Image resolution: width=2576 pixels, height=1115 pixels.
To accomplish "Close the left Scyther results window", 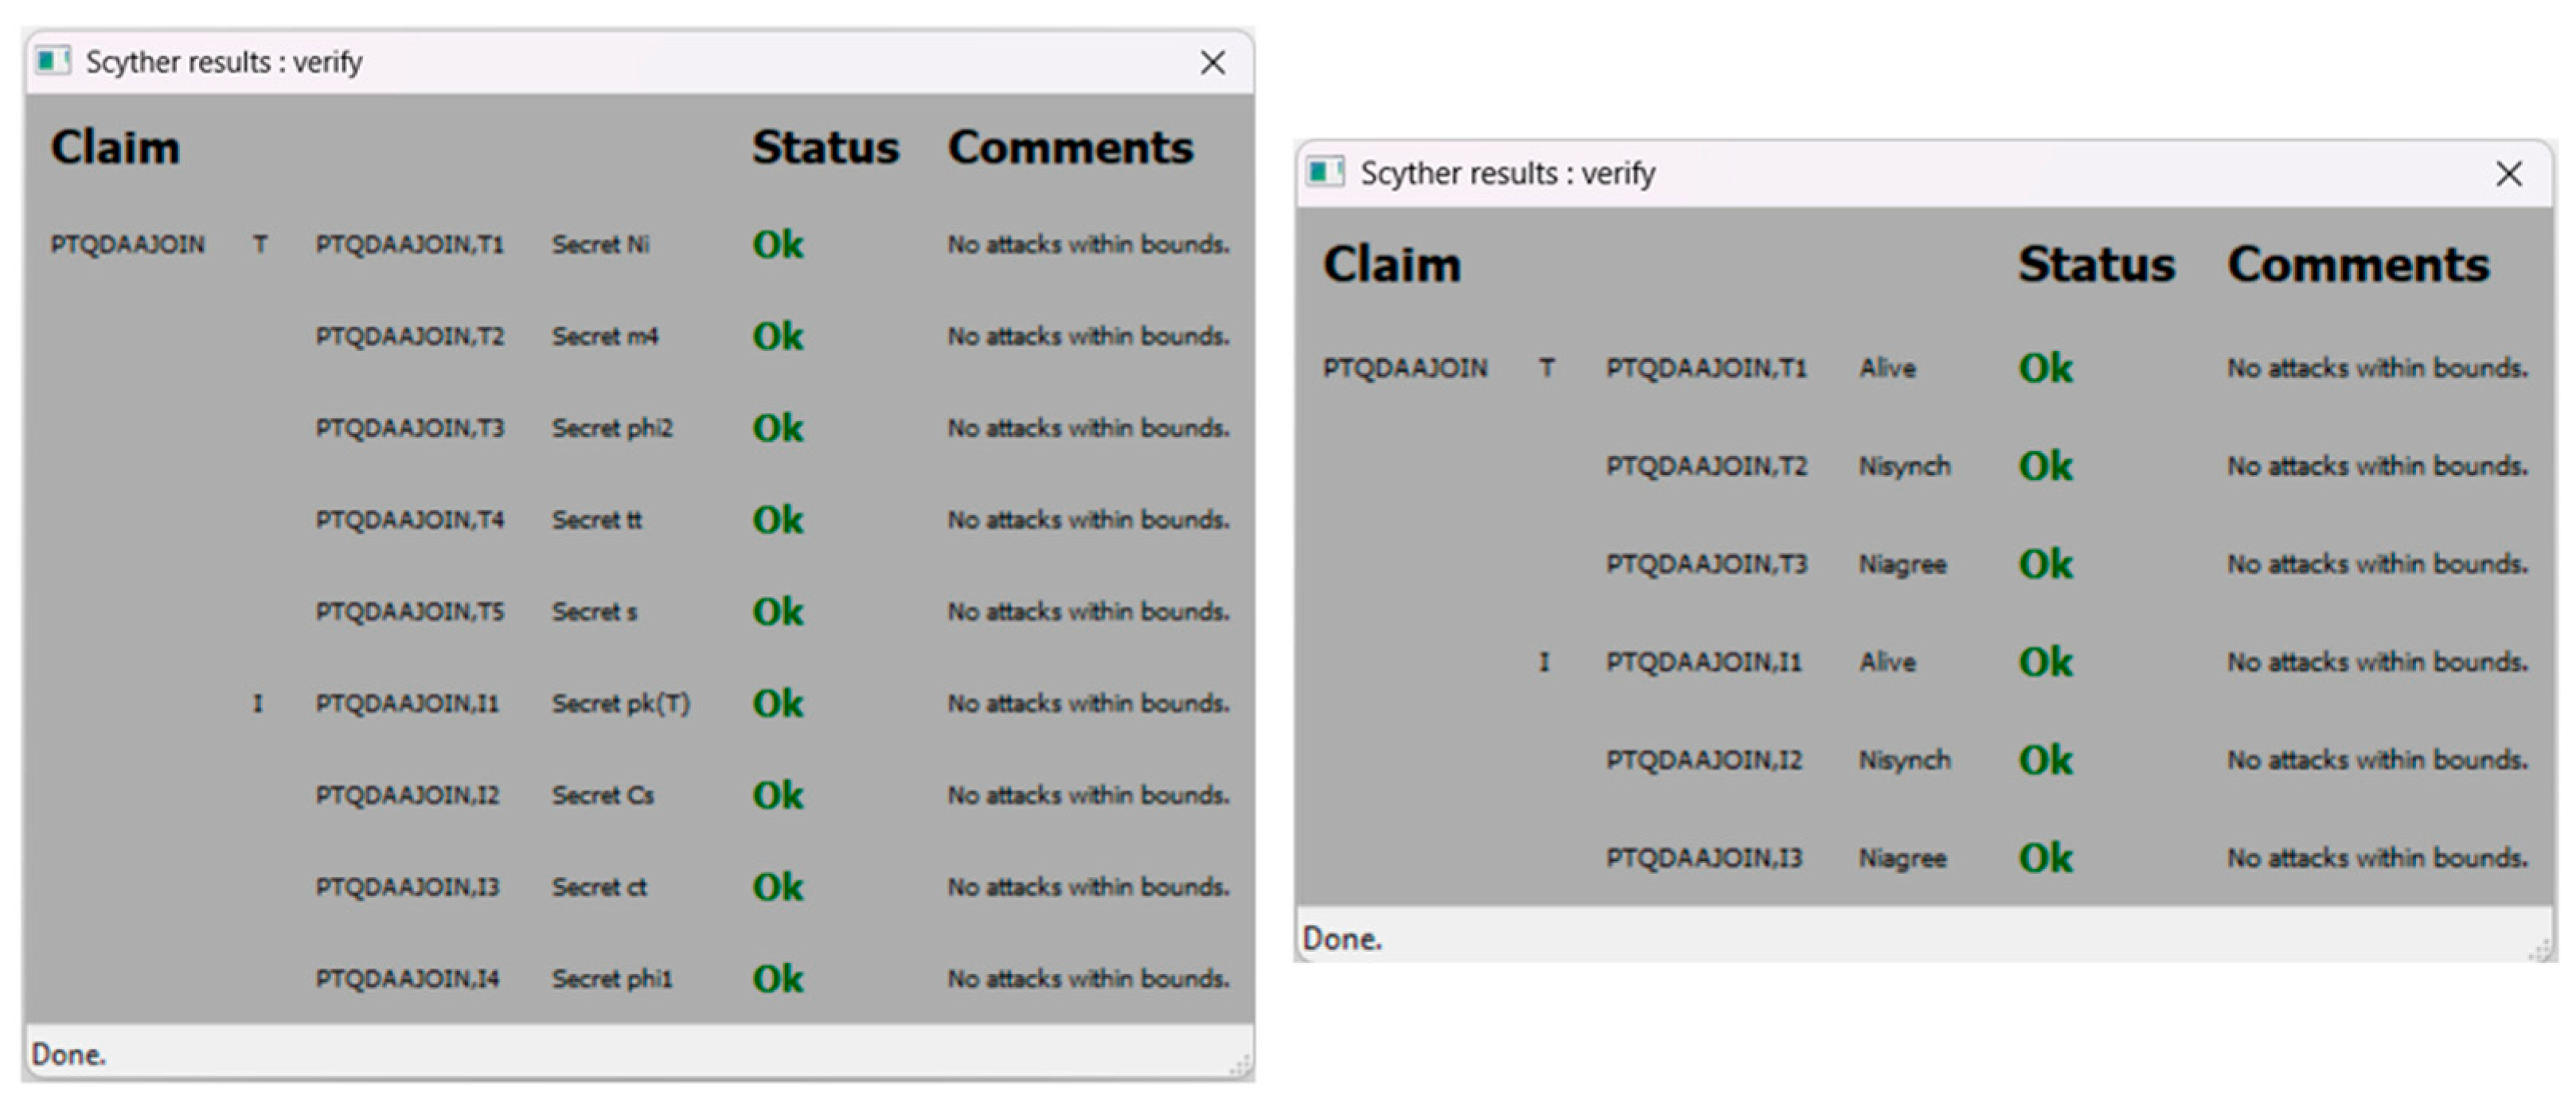I will [x=1212, y=62].
